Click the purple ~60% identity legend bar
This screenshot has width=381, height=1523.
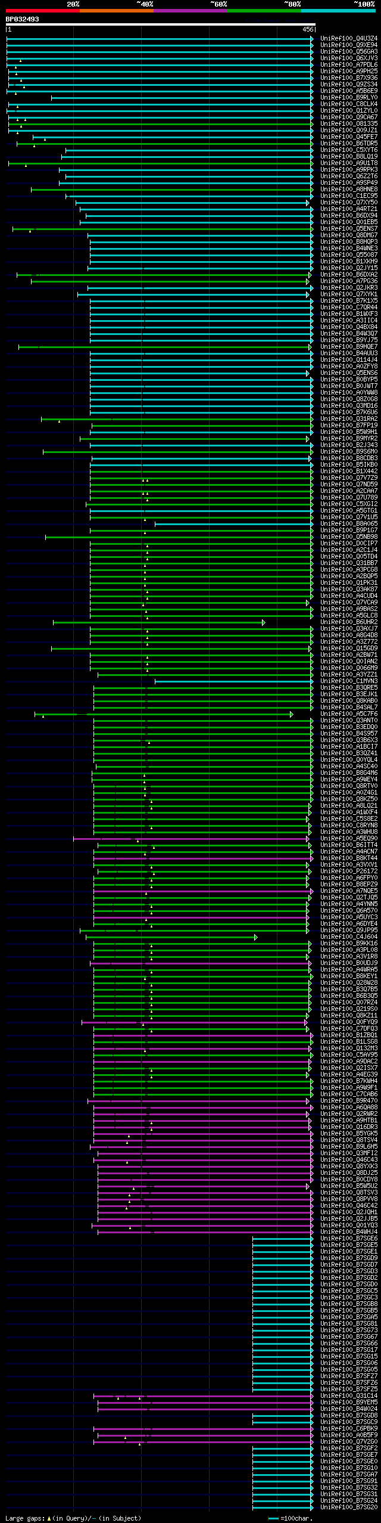(x=190, y=11)
